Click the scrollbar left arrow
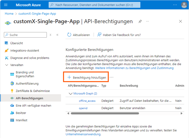This screenshot has height=138, width=189. click(x=68, y=113)
